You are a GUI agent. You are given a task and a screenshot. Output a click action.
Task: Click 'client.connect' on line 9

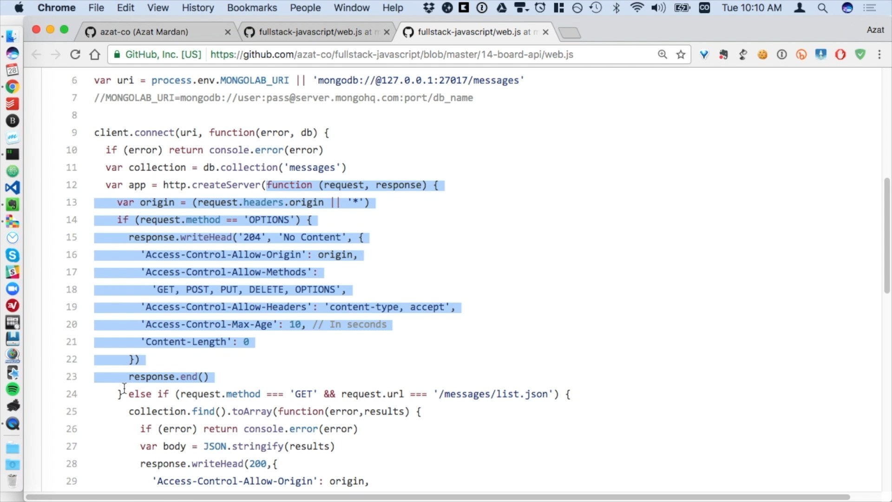tap(134, 132)
